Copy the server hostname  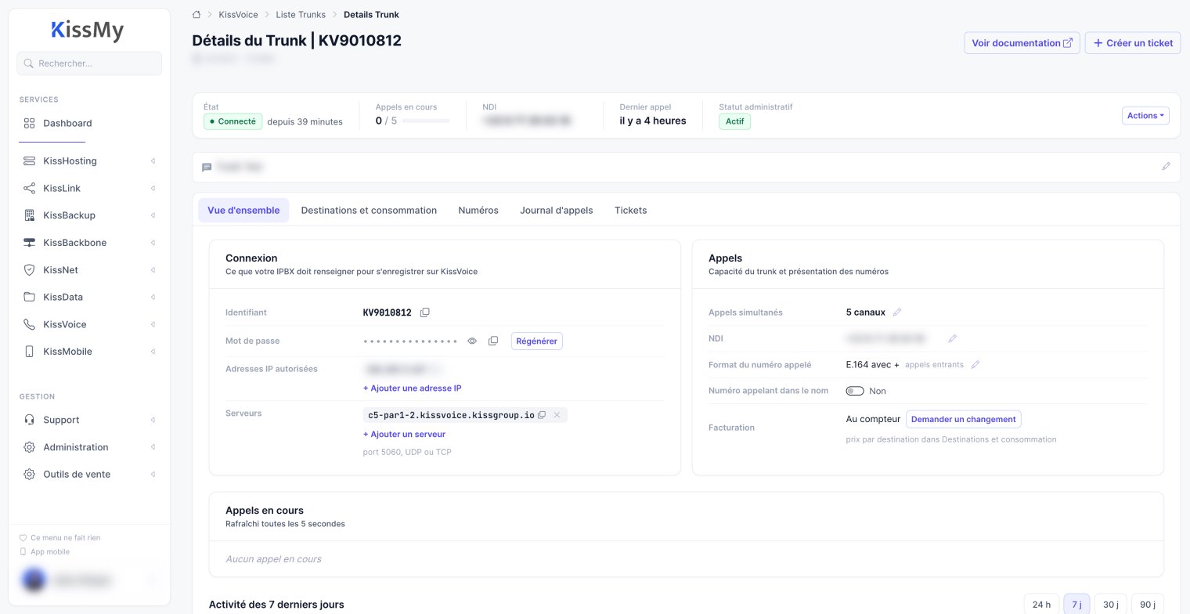[542, 415]
